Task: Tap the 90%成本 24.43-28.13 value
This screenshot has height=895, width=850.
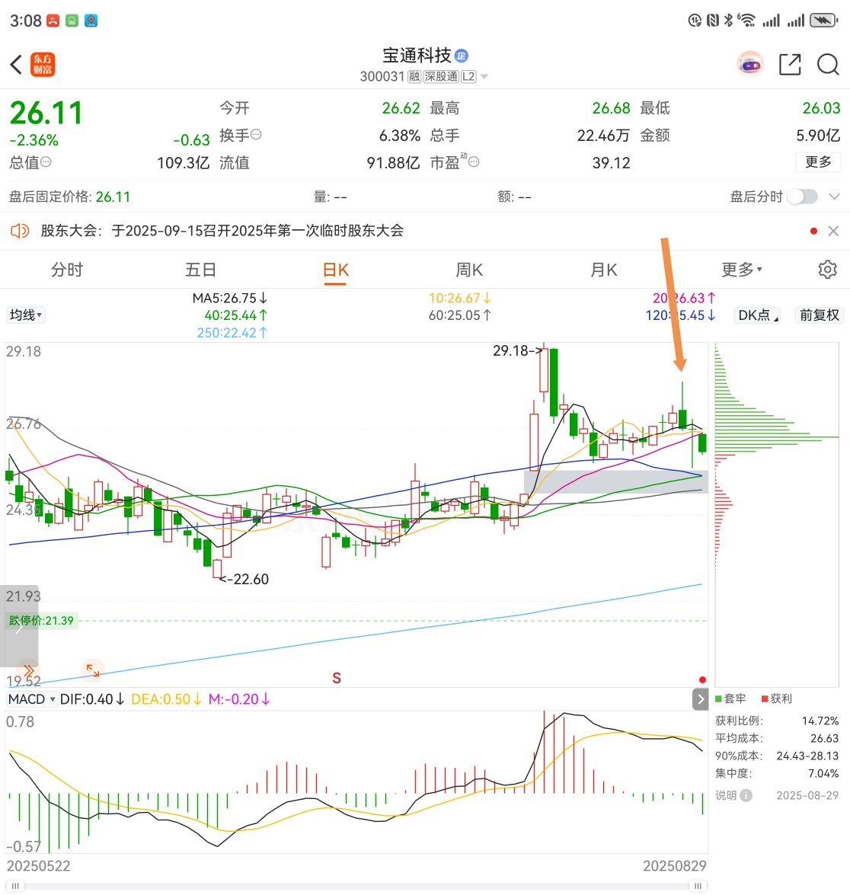Action: coord(808,756)
